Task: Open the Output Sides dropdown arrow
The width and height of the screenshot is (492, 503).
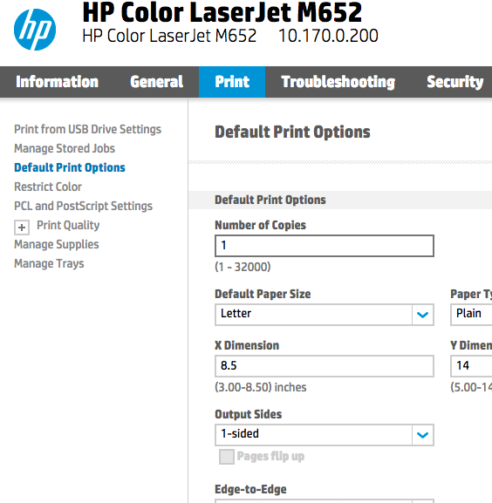Action: pos(423,435)
